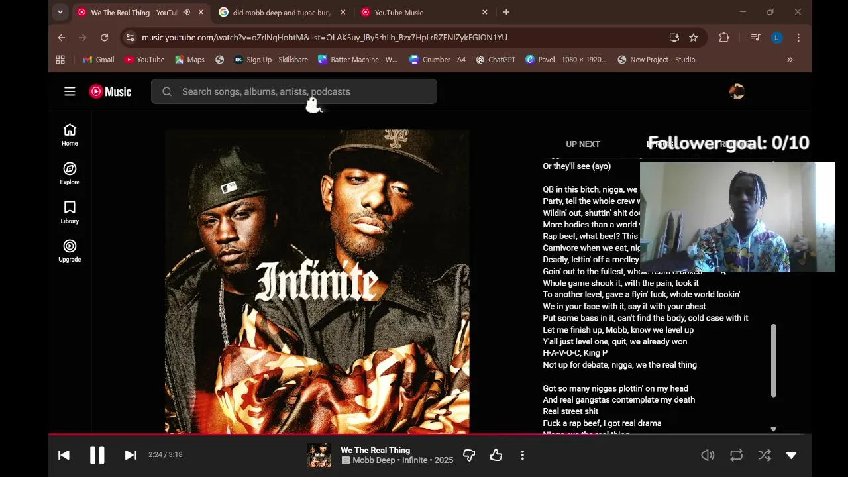This screenshot has height=477, width=848.
Task: Pause the playing song
Action: point(97,455)
